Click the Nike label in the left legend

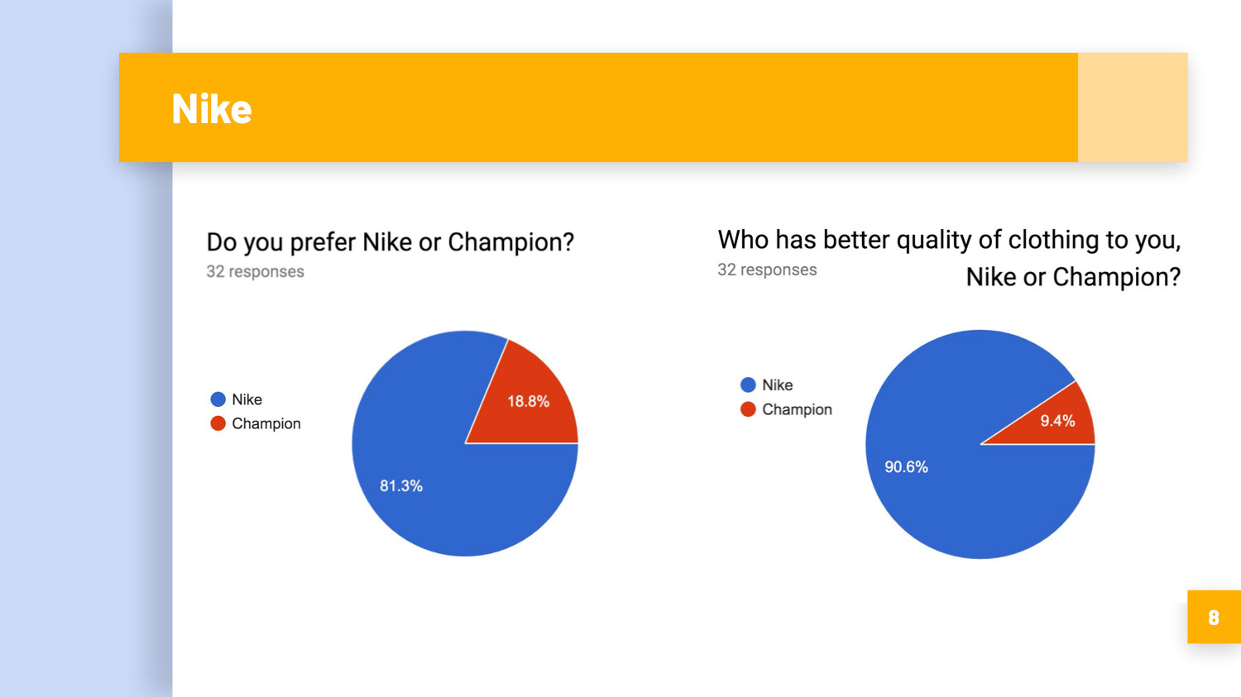[x=247, y=399]
